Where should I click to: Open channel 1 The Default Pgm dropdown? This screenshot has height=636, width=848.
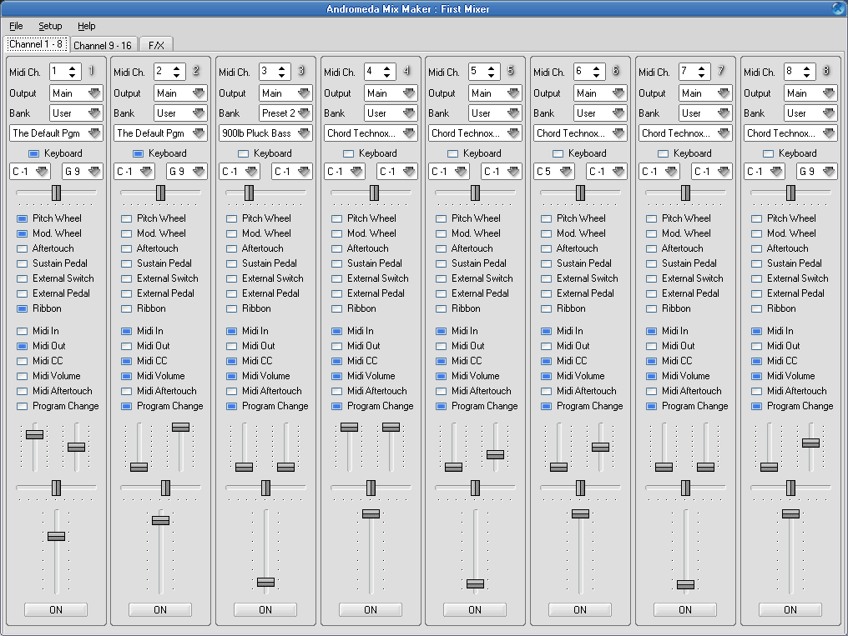coord(56,133)
